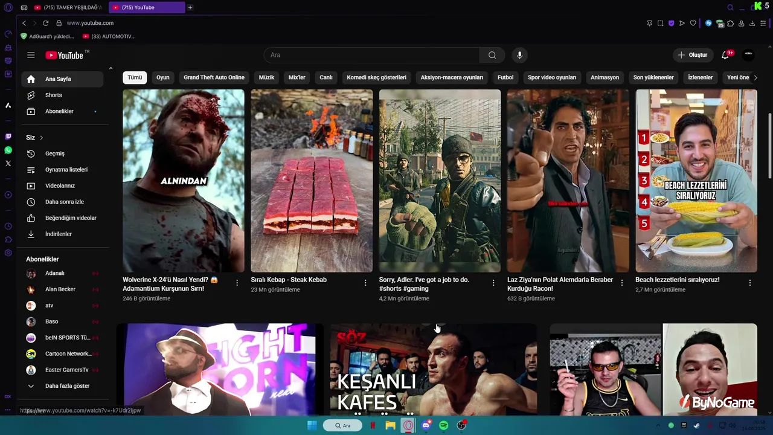
Task: Open Easy Setup sliders icon
Action: [x=763, y=23]
